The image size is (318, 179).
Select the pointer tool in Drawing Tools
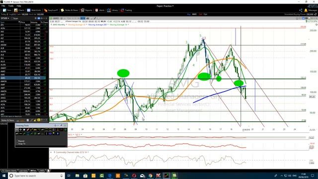coord(17,129)
